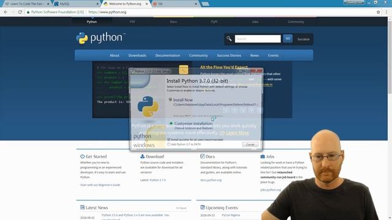
Task: Click the site search input field
Action: [x=258, y=38]
